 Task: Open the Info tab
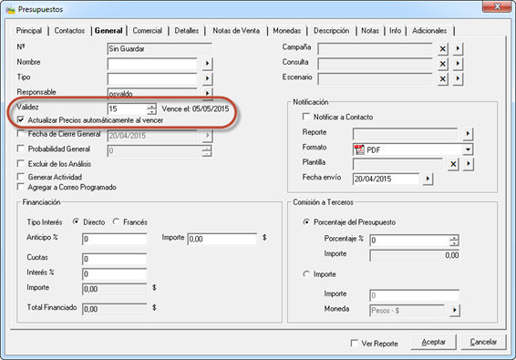pos(396,31)
